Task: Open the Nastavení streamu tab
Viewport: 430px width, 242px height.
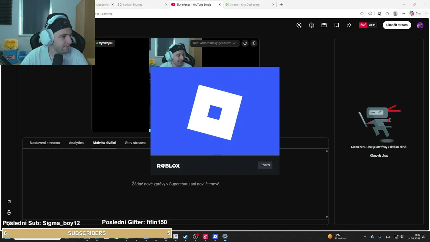Action: [45, 143]
